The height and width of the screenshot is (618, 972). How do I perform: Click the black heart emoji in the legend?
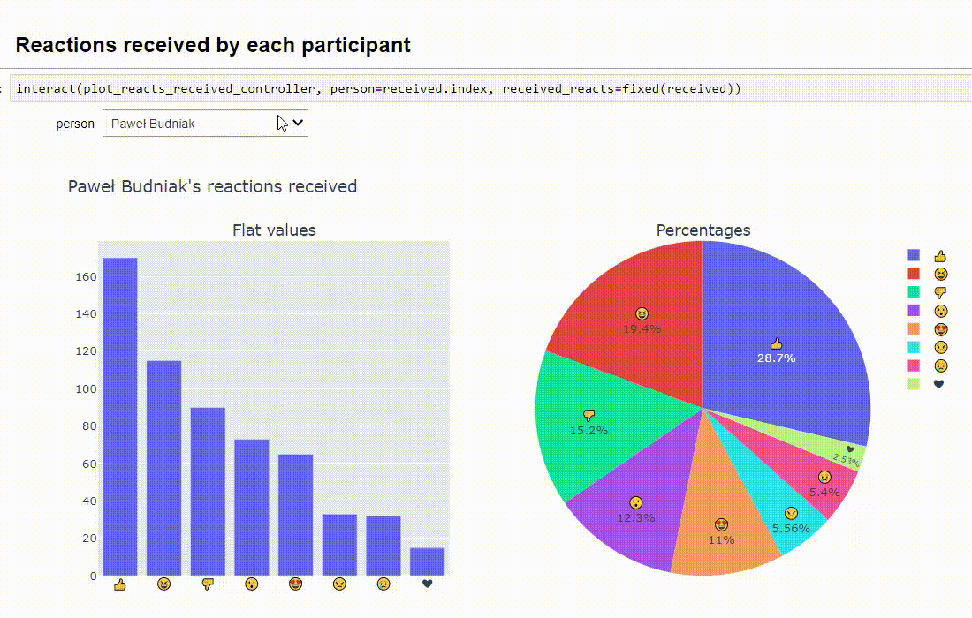click(x=938, y=383)
